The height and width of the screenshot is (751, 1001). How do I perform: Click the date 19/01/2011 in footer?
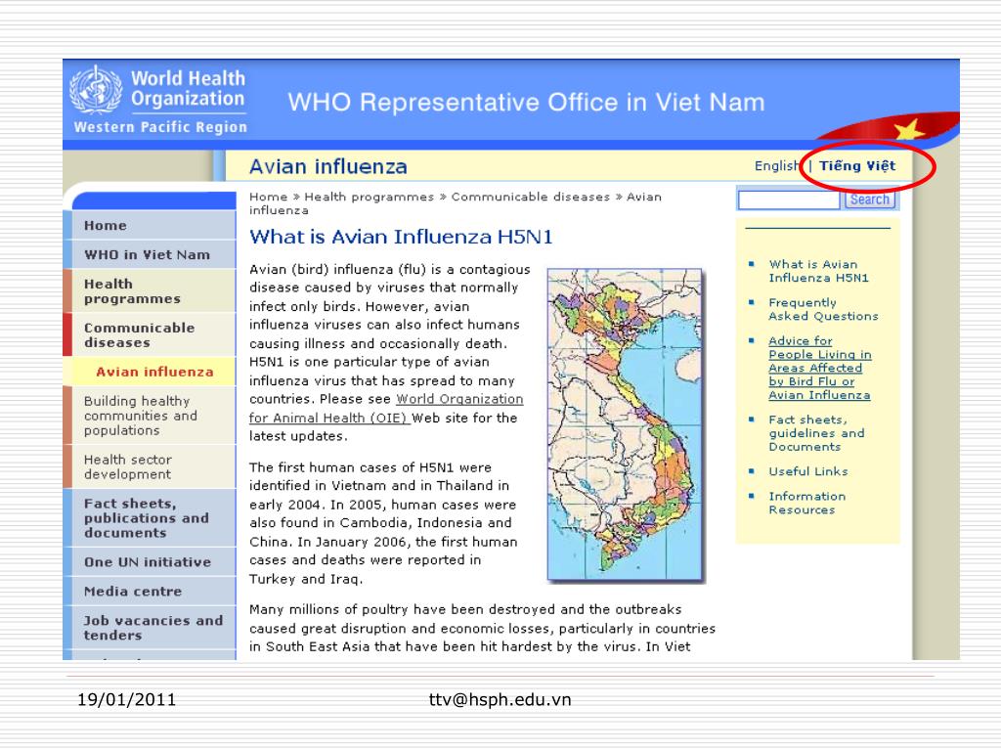click(x=126, y=699)
